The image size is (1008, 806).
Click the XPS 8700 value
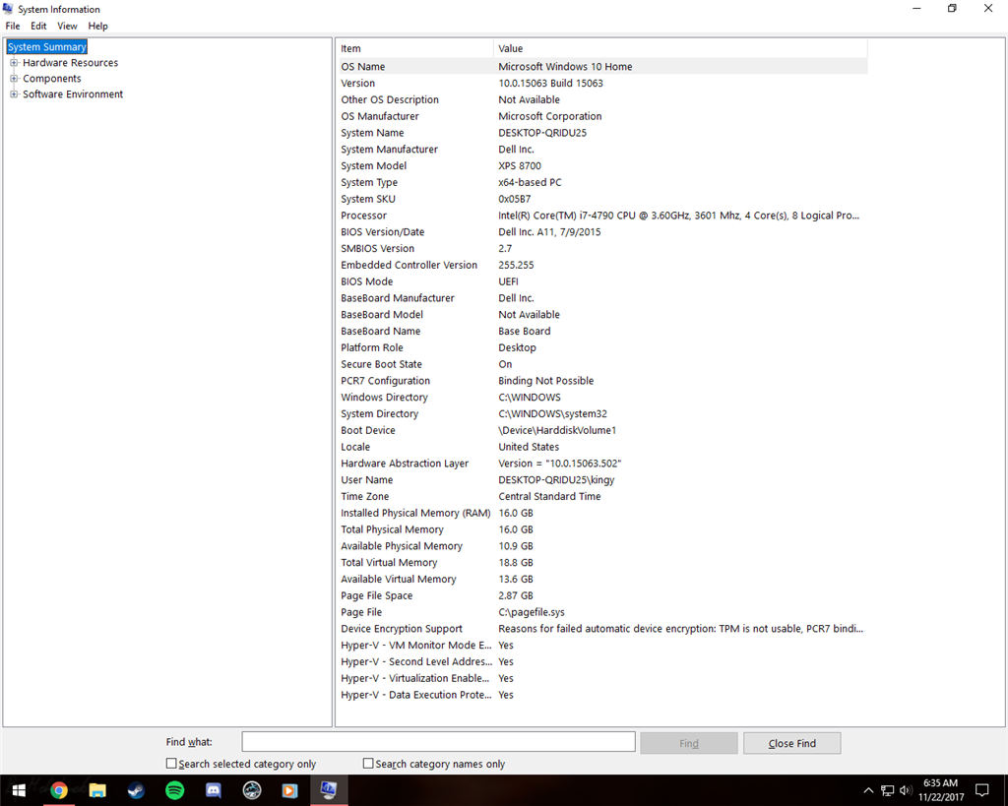click(x=520, y=166)
